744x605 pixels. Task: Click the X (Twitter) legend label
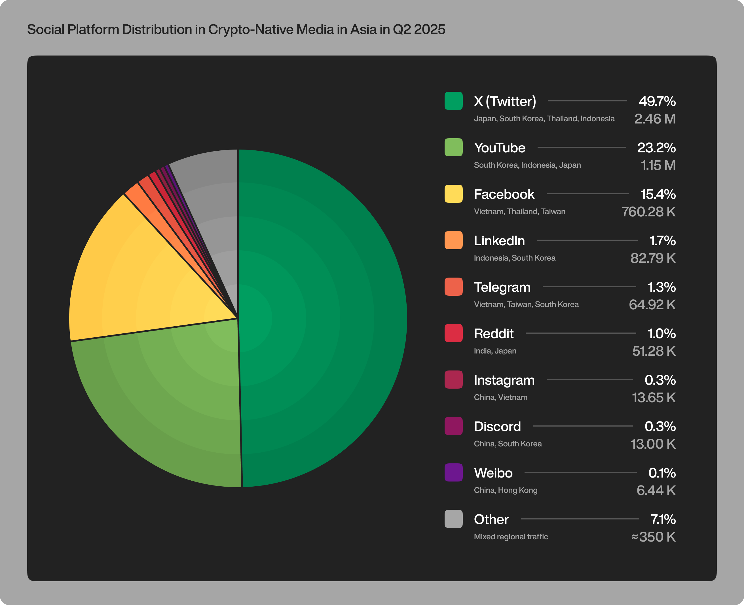(505, 101)
